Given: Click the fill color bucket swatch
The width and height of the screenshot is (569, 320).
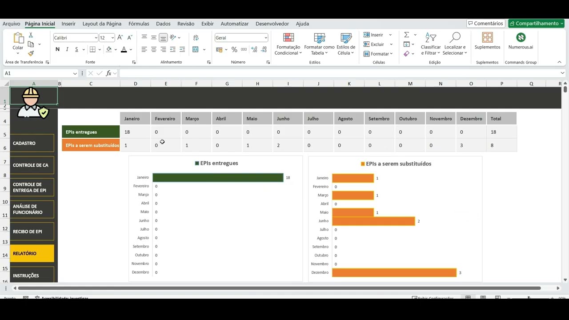Looking at the screenshot, I should (109, 49).
